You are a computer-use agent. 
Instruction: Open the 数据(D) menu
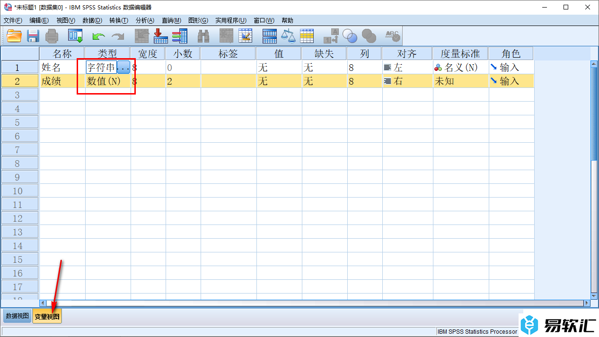coord(92,20)
